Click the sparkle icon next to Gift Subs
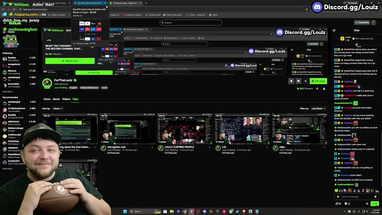 pyautogui.click(x=305, y=81)
